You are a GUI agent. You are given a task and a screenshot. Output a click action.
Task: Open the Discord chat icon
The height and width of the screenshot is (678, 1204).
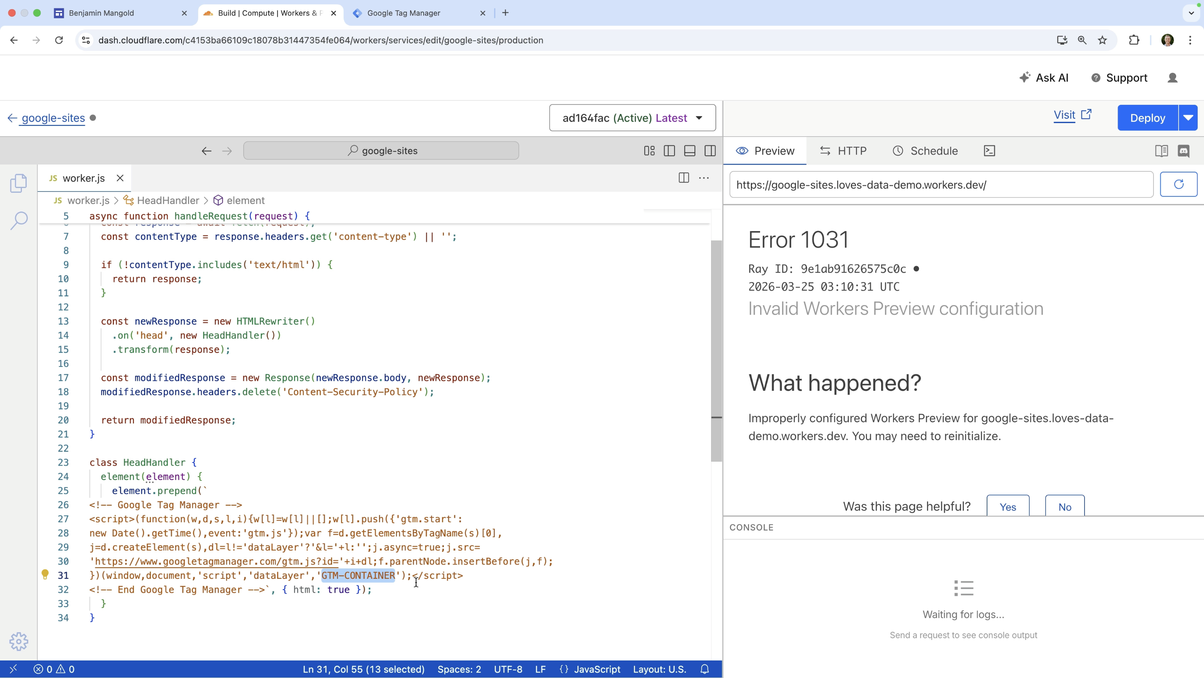(1183, 151)
